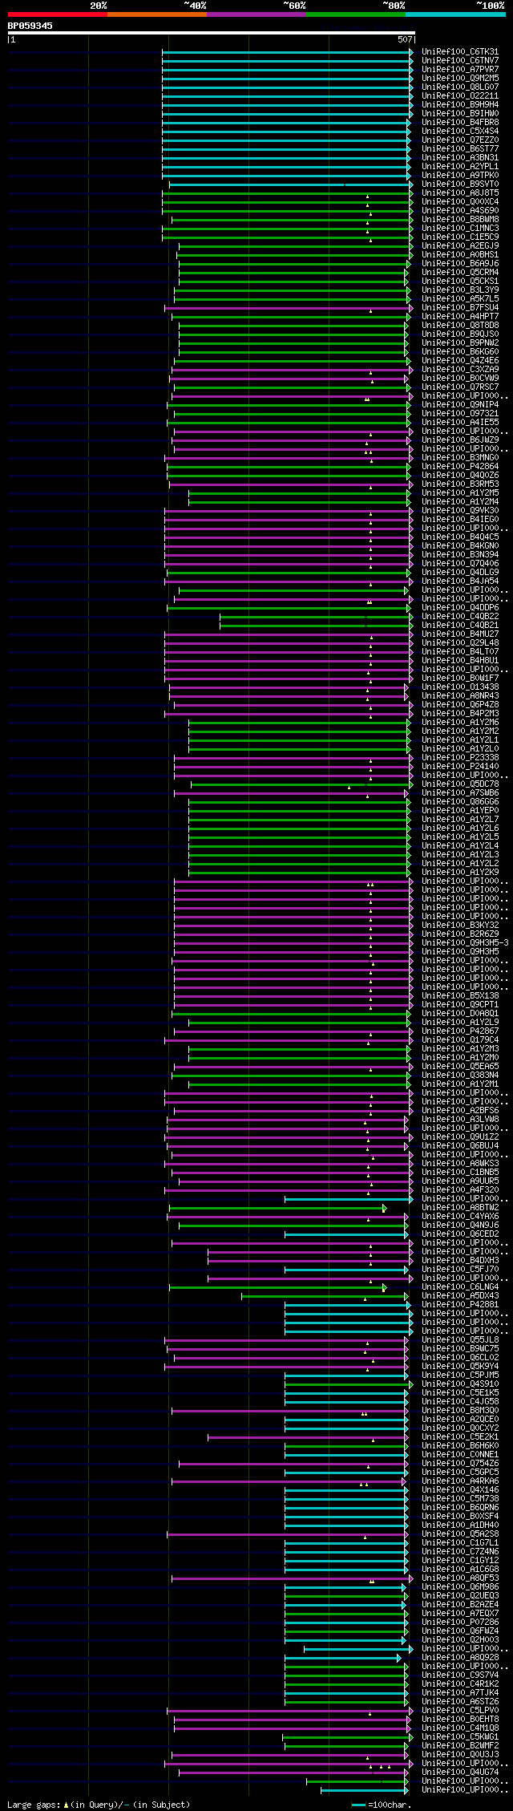513x1811 pixels.
Task: Select UniRef100_B7FSU4 label
Action: click(x=460, y=307)
